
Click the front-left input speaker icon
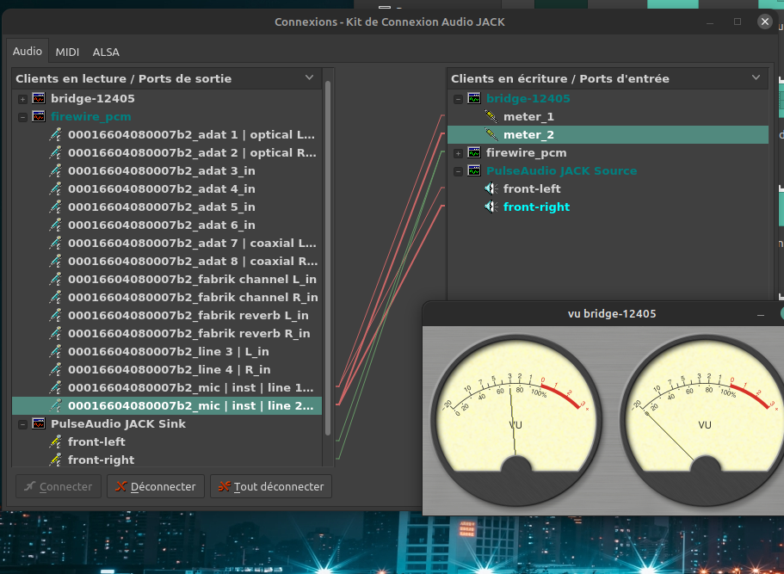[x=491, y=188]
